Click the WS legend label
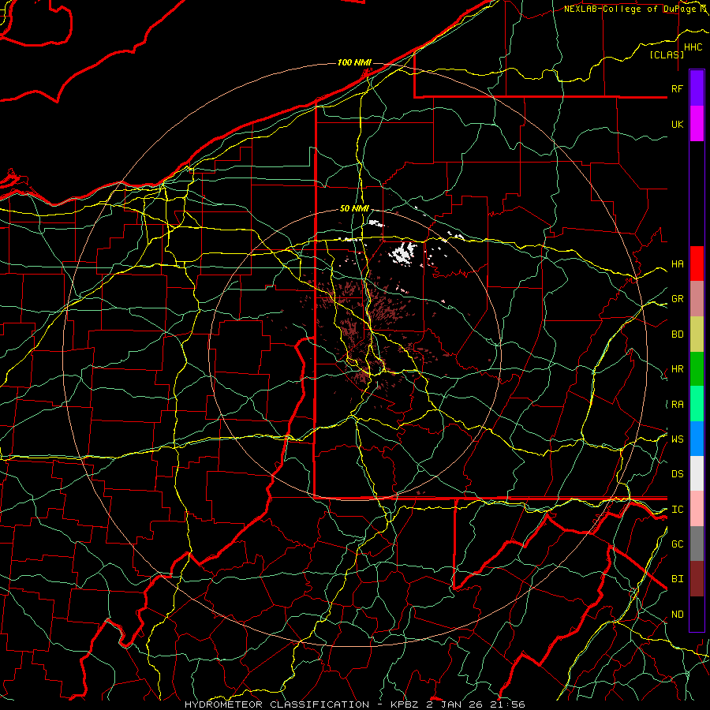This screenshot has height=710, width=710. pyautogui.click(x=677, y=439)
